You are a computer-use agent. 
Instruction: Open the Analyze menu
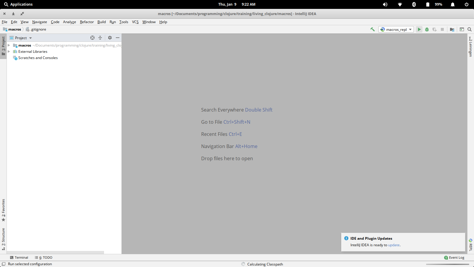[70, 22]
